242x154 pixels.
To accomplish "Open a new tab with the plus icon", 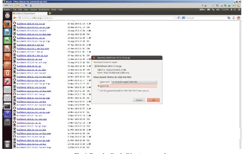I will pyautogui.click(x=50, y=13).
